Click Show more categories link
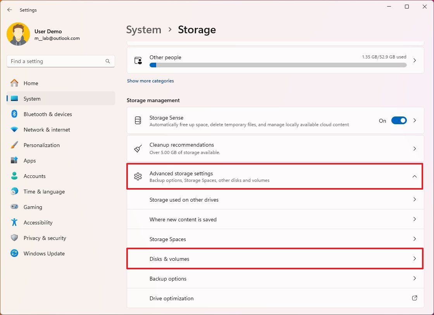Image resolution: width=434 pixels, height=315 pixels. pyautogui.click(x=150, y=80)
